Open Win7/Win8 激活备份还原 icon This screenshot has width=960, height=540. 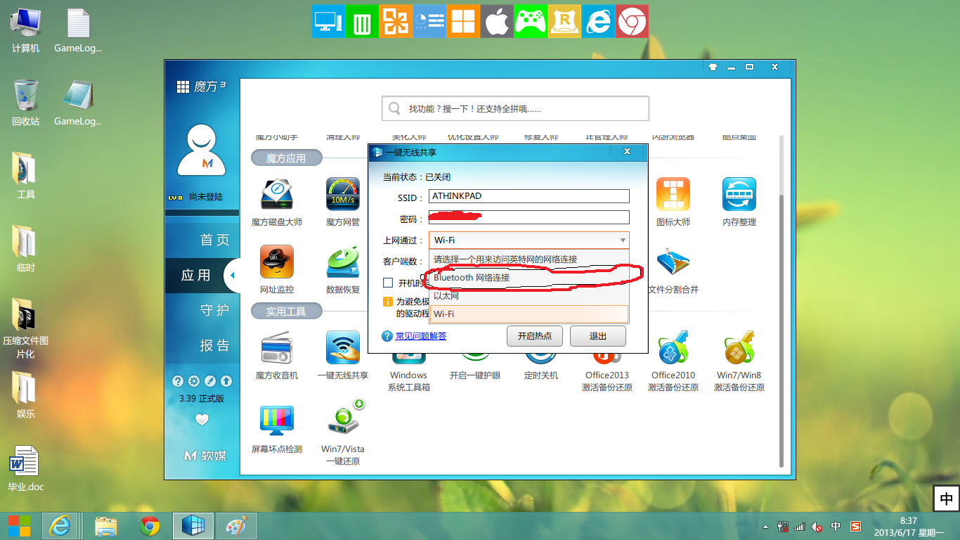click(x=739, y=348)
